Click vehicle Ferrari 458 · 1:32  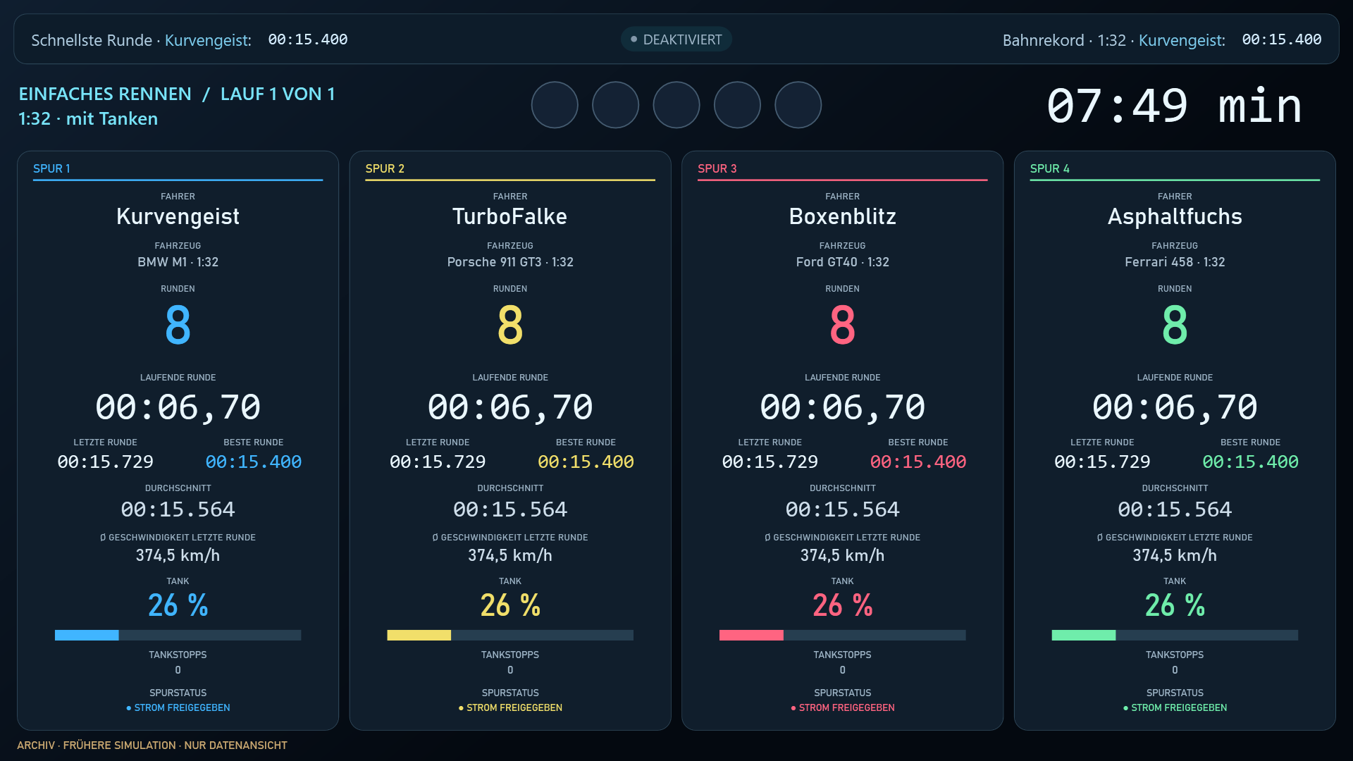pos(1175,262)
